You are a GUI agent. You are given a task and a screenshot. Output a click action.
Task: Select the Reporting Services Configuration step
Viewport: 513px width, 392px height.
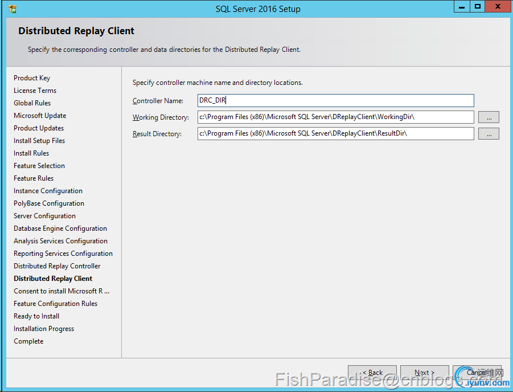click(63, 254)
